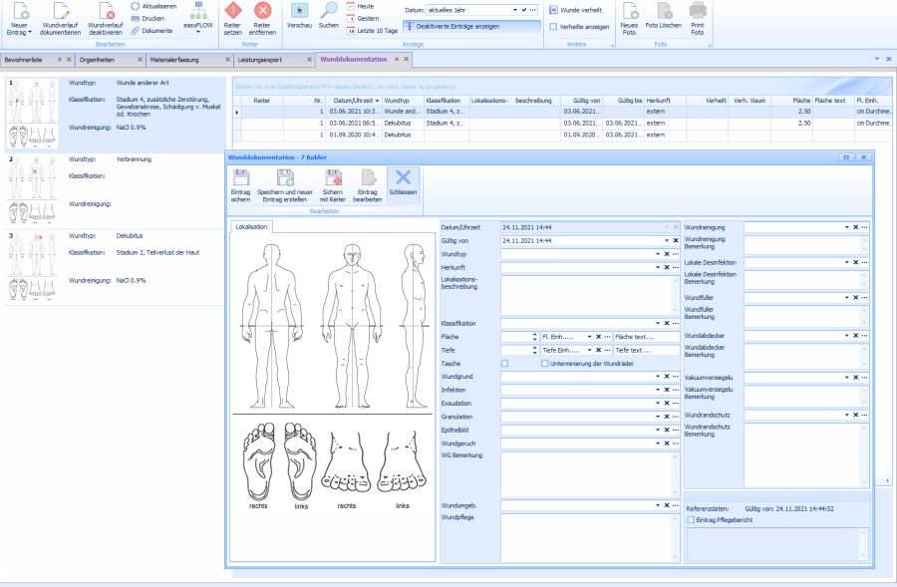Viewport: 897px width, 587px height.
Task: Click the Neues Foto icon
Action: (x=629, y=12)
